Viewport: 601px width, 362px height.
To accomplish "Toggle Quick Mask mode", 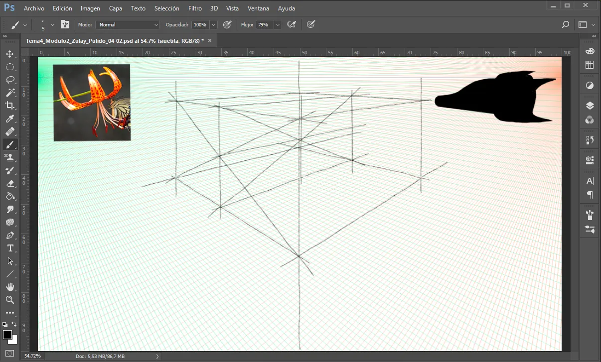I will click(x=9, y=354).
